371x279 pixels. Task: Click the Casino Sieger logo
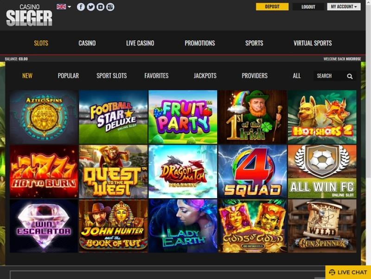(x=29, y=15)
